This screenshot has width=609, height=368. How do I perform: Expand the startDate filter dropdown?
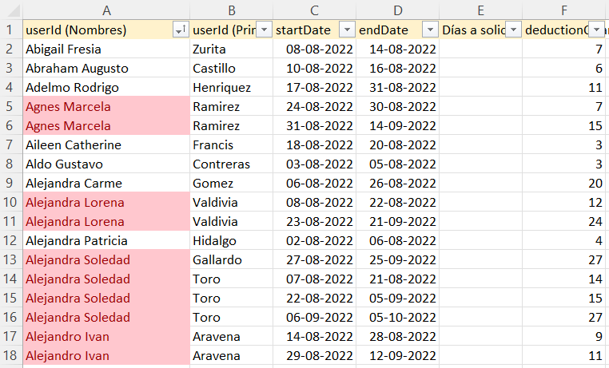tap(347, 30)
